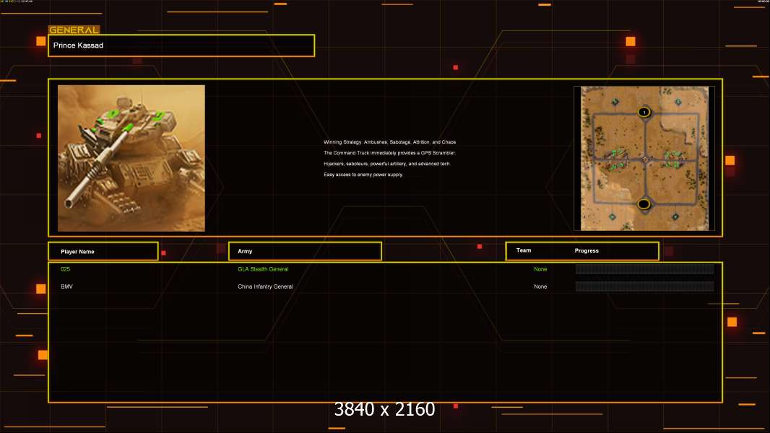This screenshot has height=433, width=770.
Task: Click the progress bar for player 025
Action: [x=645, y=268]
